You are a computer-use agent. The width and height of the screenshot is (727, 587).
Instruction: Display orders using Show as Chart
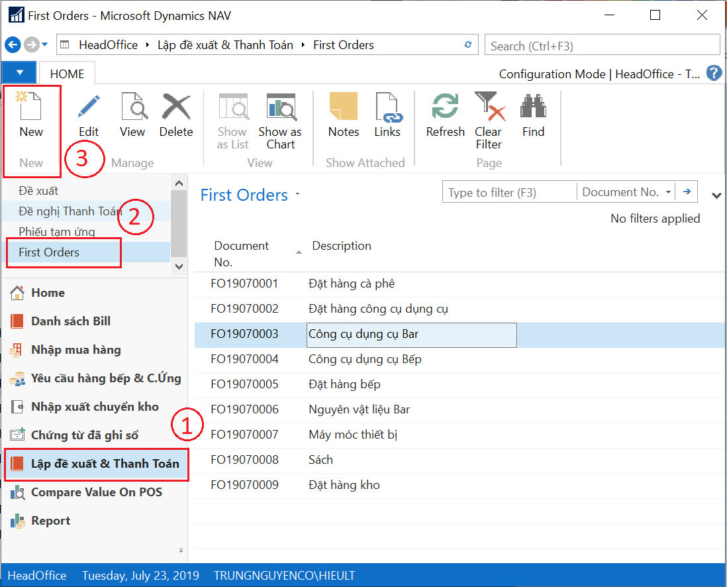280,121
